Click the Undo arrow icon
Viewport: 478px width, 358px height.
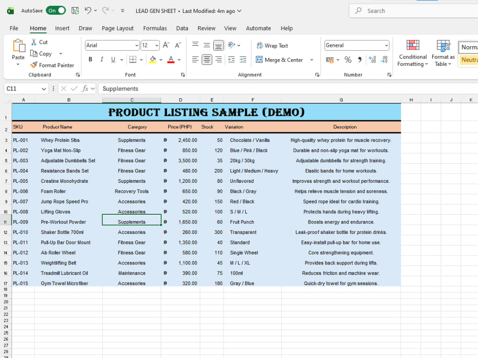(x=88, y=11)
